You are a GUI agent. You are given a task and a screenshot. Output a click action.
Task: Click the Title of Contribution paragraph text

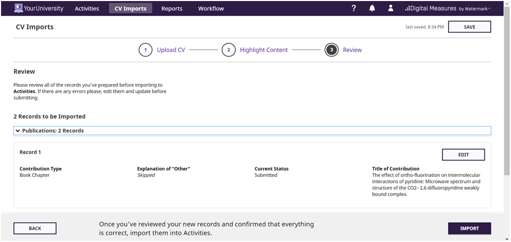point(426,185)
